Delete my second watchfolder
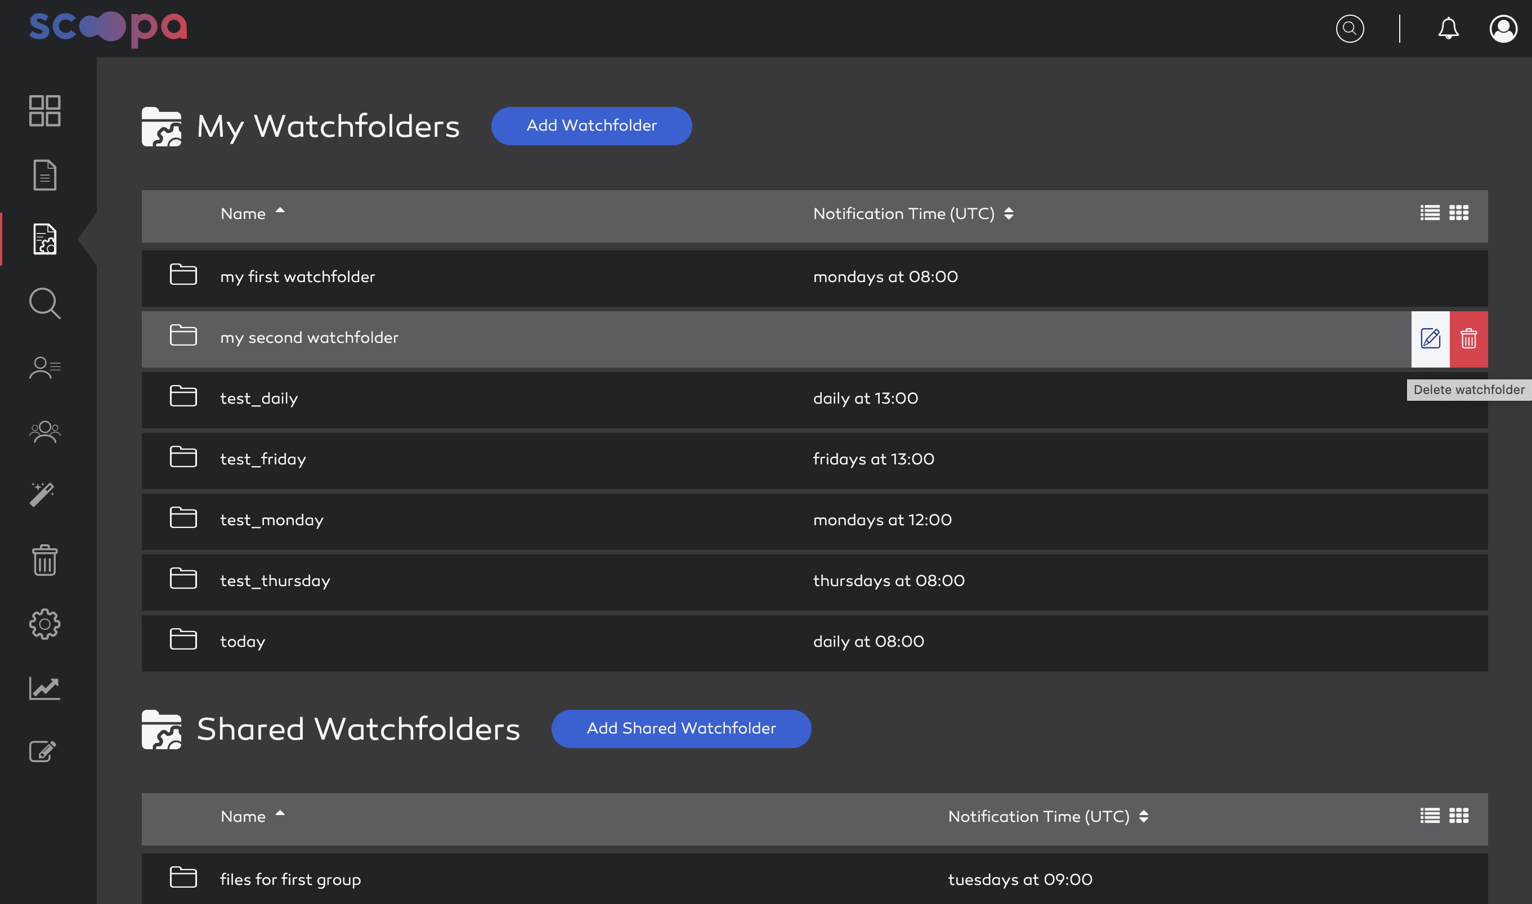The image size is (1532, 904). point(1468,339)
